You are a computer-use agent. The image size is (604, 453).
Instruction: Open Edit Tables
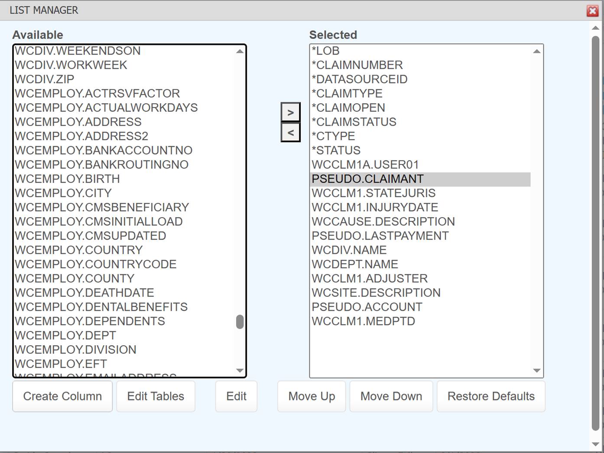(156, 396)
